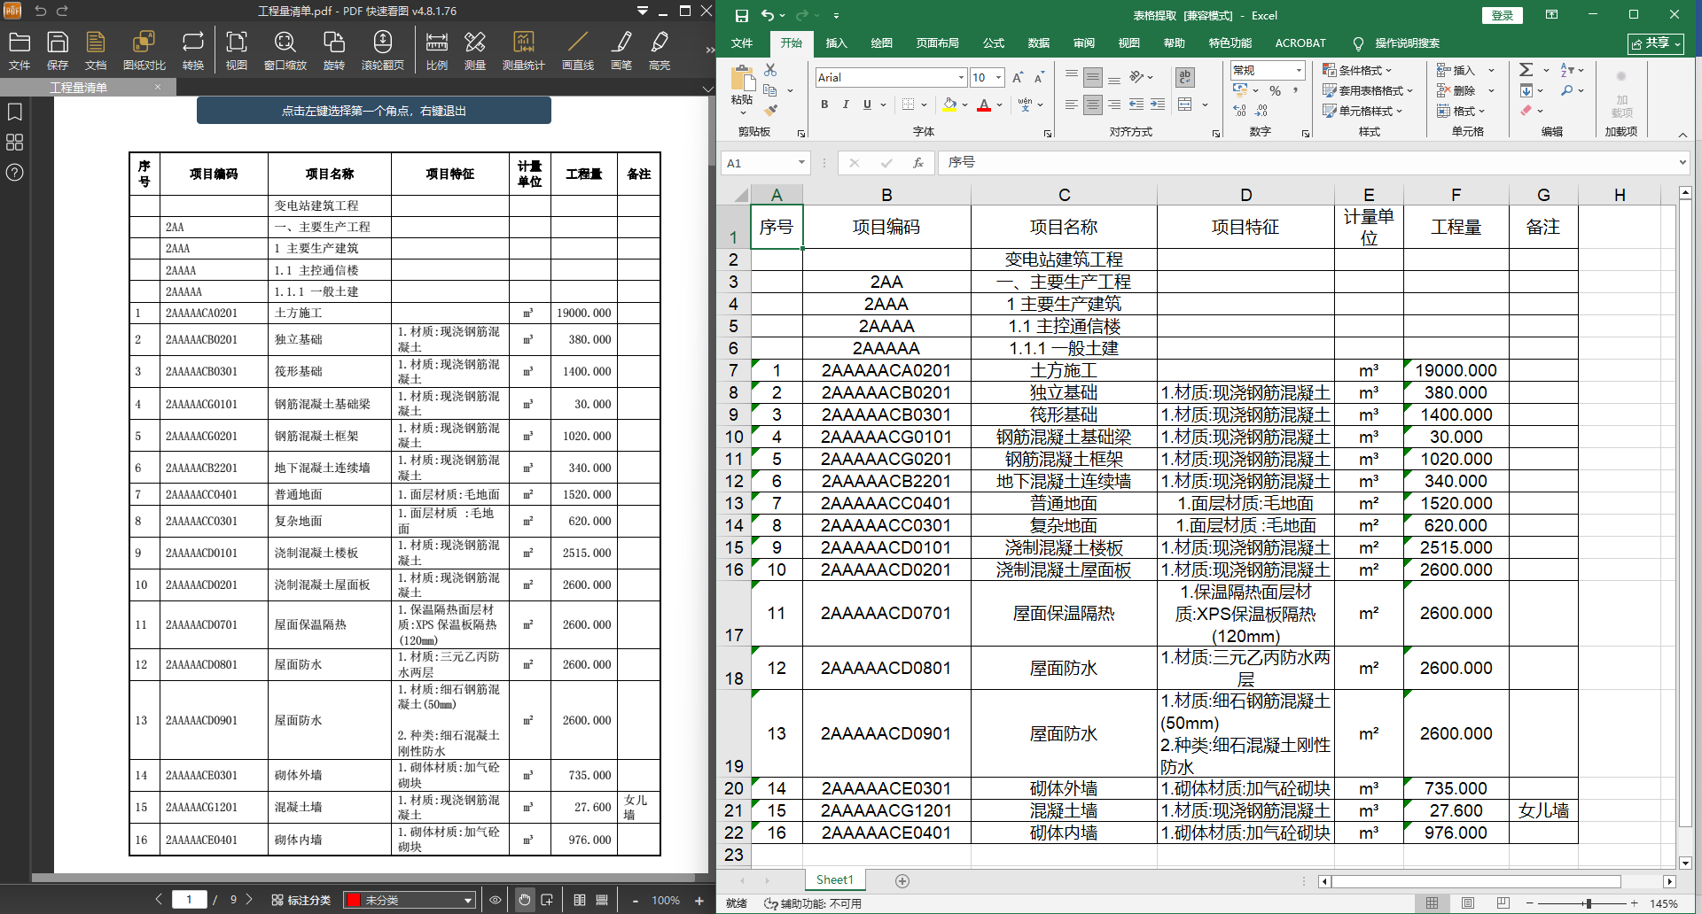Toggle italic formatting in Excel ribbon
The height and width of the screenshot is (914, 1702).
pos(846,105)
